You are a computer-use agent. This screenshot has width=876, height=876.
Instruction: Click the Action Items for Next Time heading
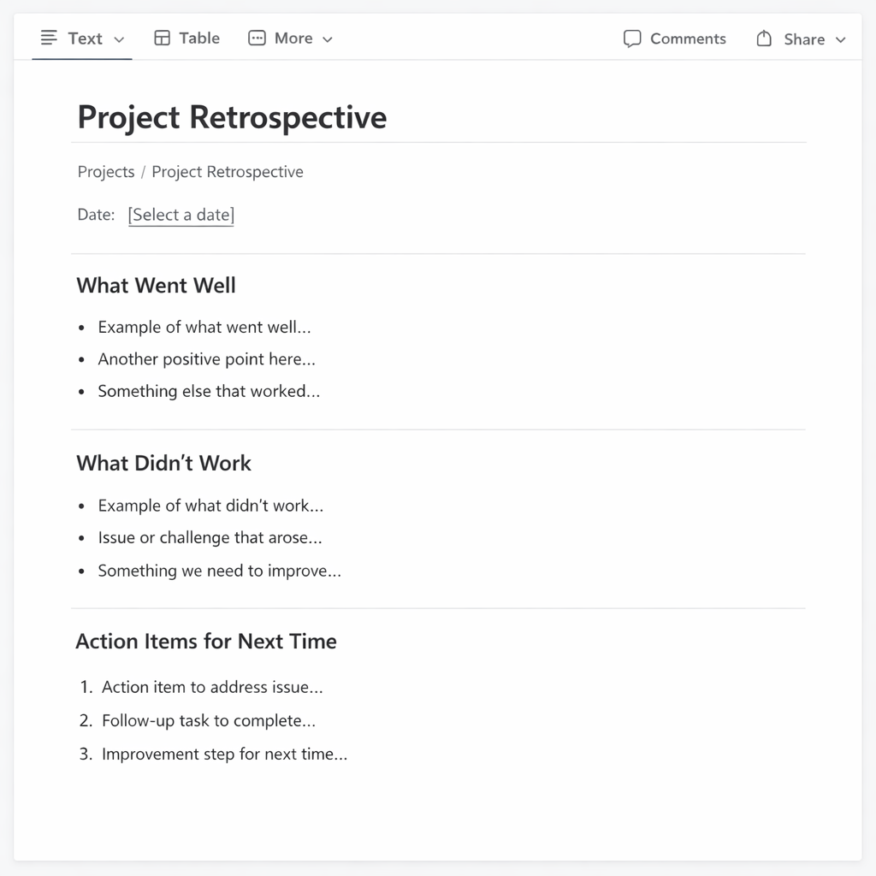coord(206,641)
